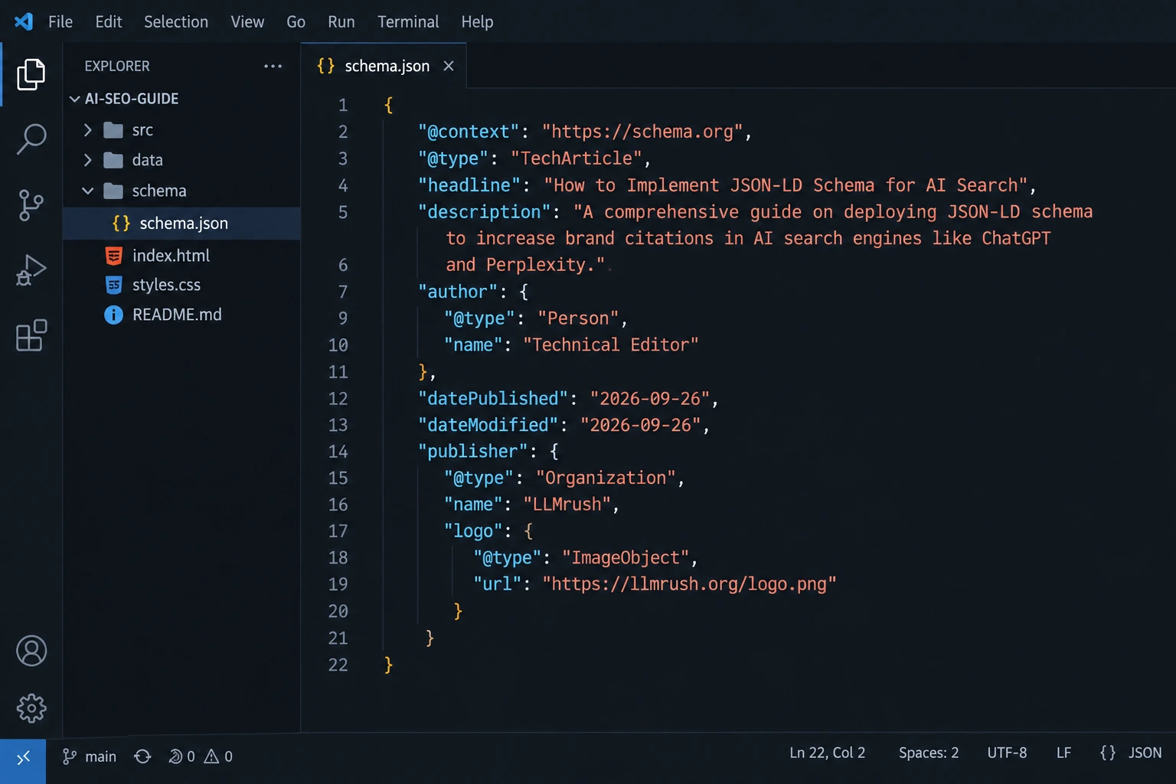This screenshot has height=784, width=1176.
Task: Open the Selection menu
Action: click(176, 21)
